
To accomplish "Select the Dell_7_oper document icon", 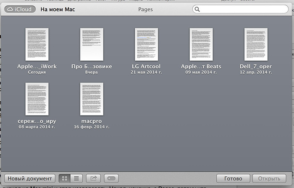I will coord(256,45).
